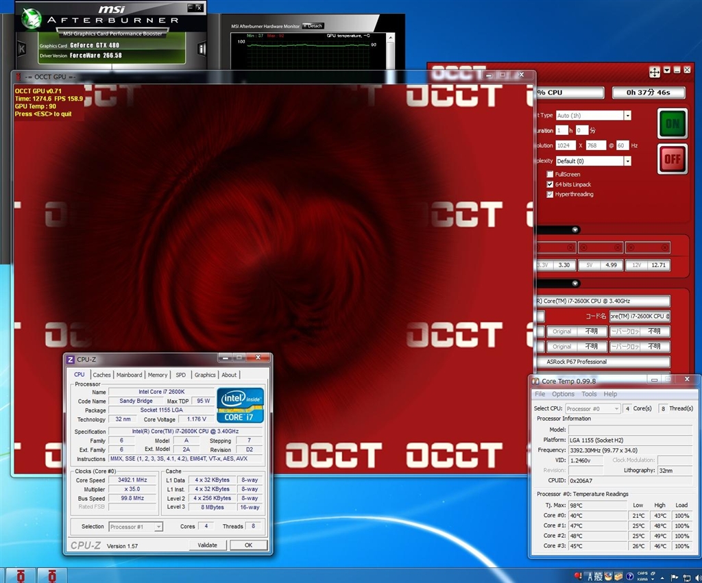The height and width of the screenshot is (583, 702).
Task: Open the Kombustor K button in MSI Afterburner
Action: point(21,49)
